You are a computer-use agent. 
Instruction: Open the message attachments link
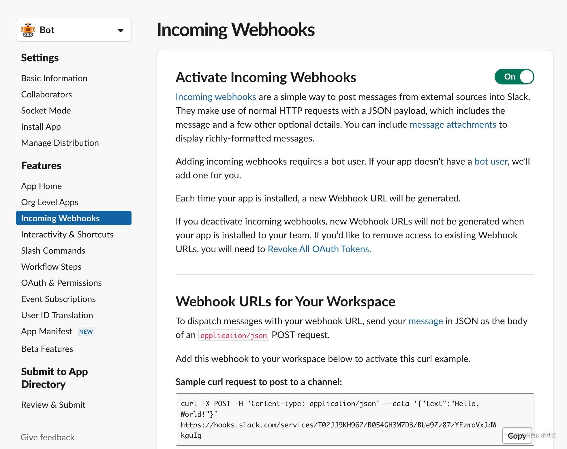coord(453,124)
